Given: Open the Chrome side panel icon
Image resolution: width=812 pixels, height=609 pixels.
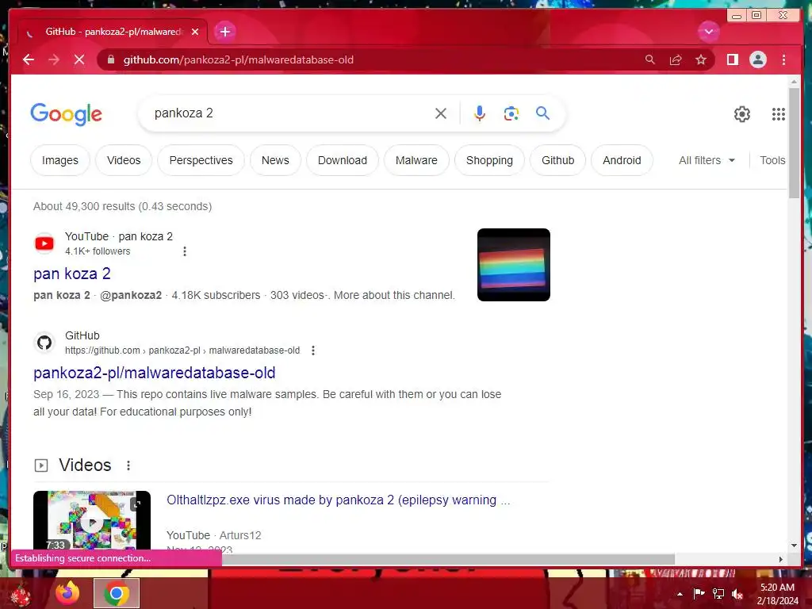Looking at the screenshot, I should click(x=732, y=59).
